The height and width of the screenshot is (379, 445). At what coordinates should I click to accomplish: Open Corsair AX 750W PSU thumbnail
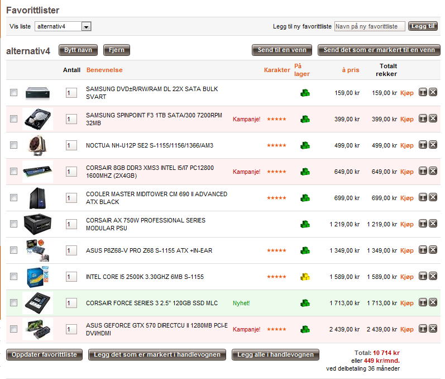click(x=38, y=224)
